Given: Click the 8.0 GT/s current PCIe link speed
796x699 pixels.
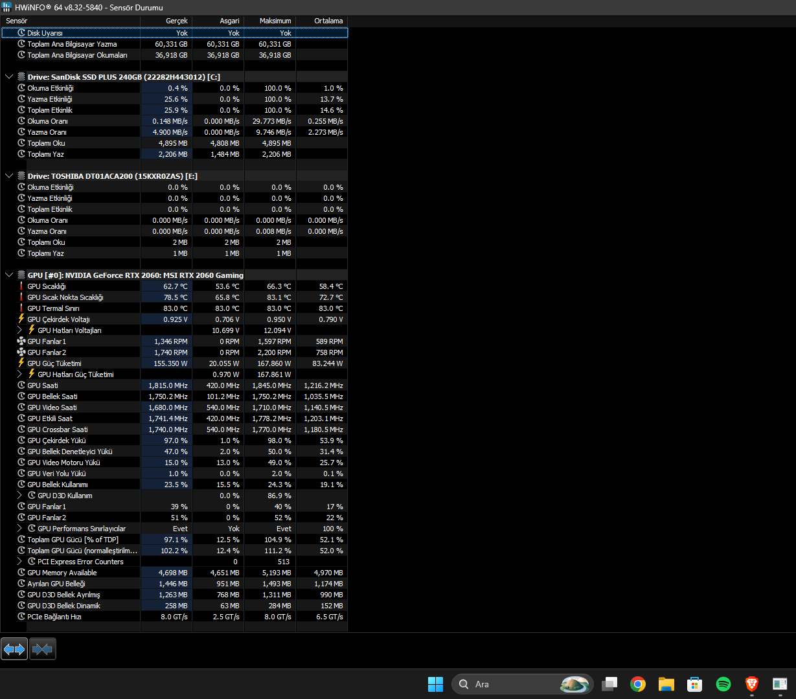Looking at the screenshot, I should pyautogui.click(x=174, y=617).
